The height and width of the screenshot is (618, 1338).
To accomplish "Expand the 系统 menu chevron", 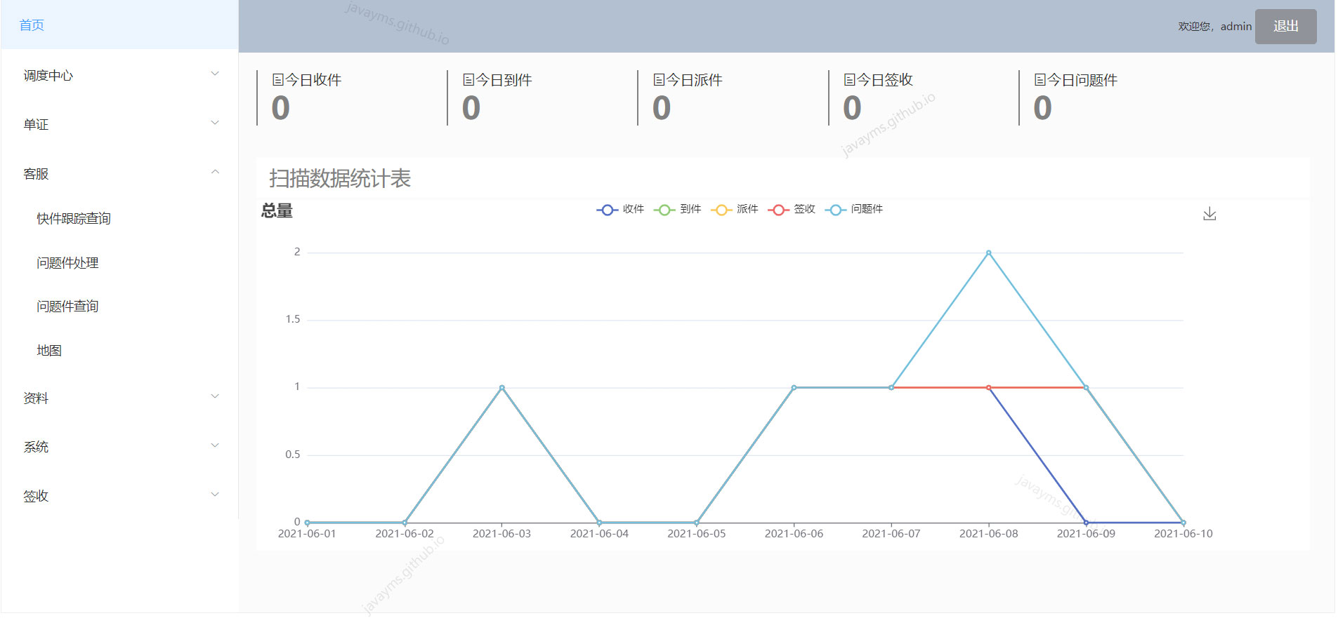I will (x=215, y=445).
